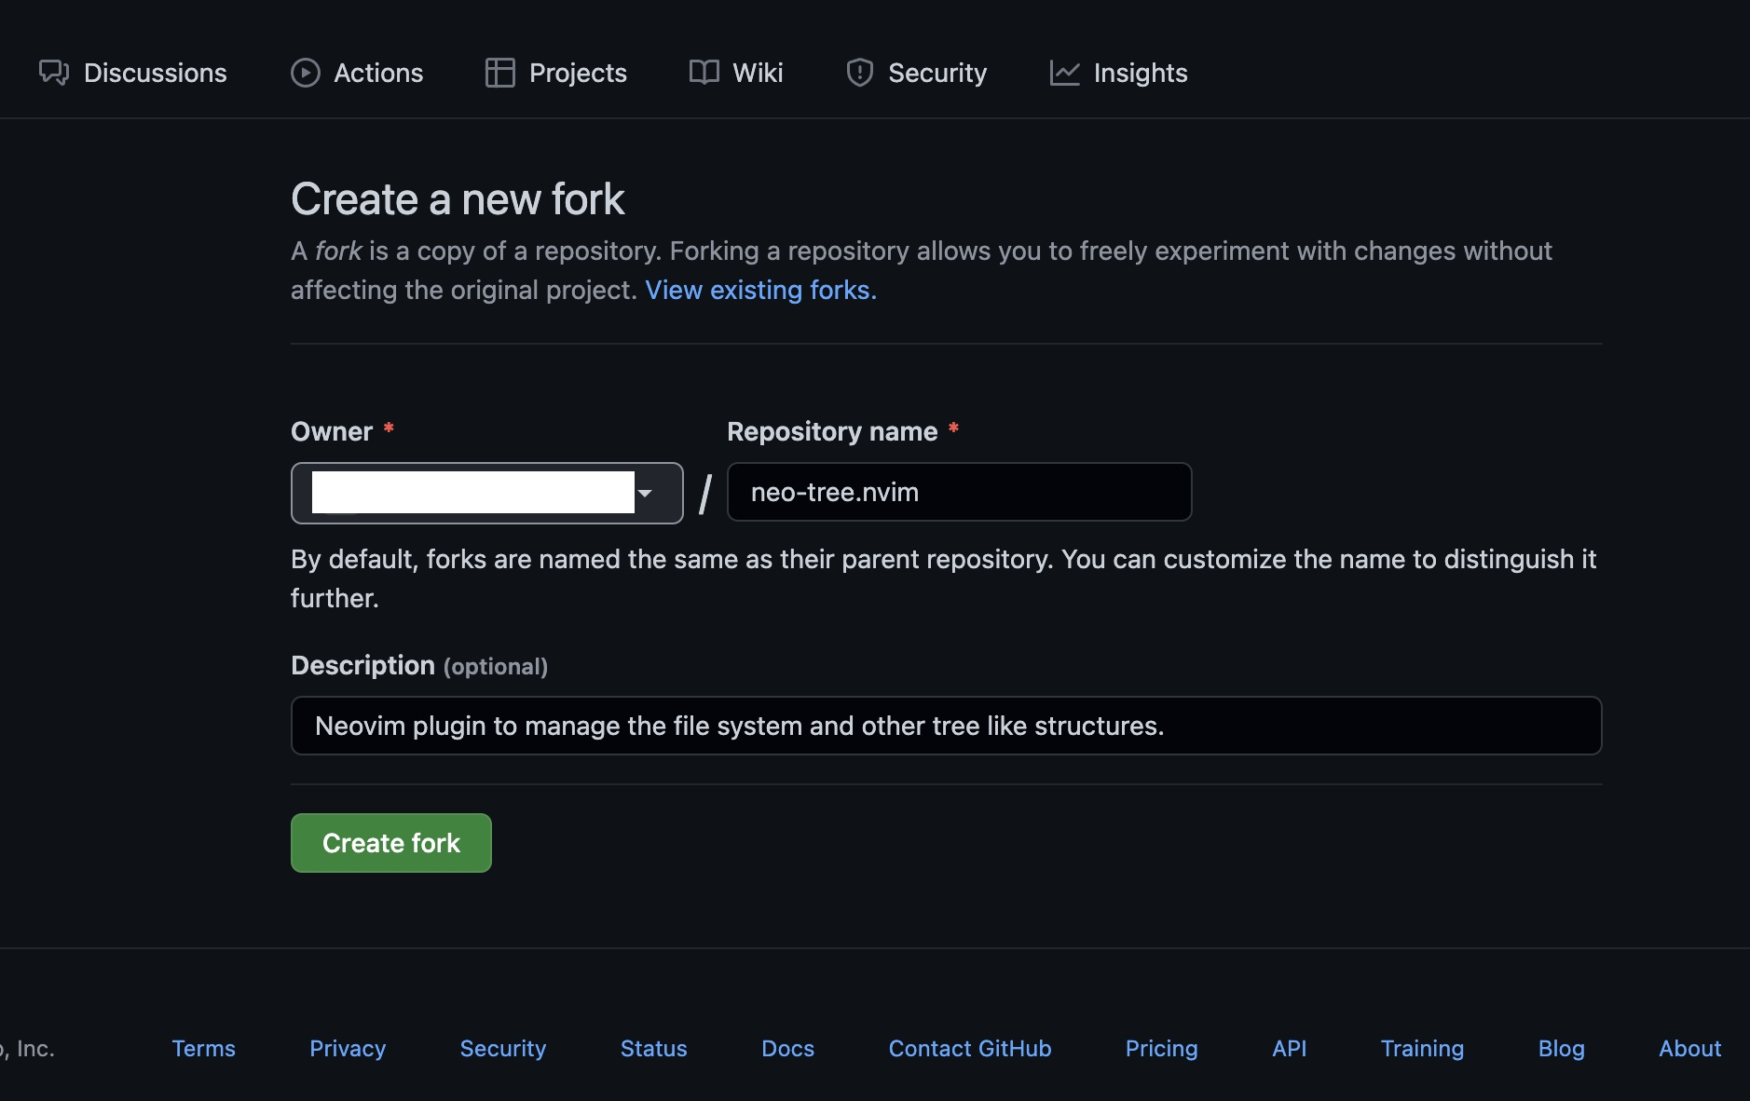
Task: Visit the footer Security link
Action: coord(503,1049)
